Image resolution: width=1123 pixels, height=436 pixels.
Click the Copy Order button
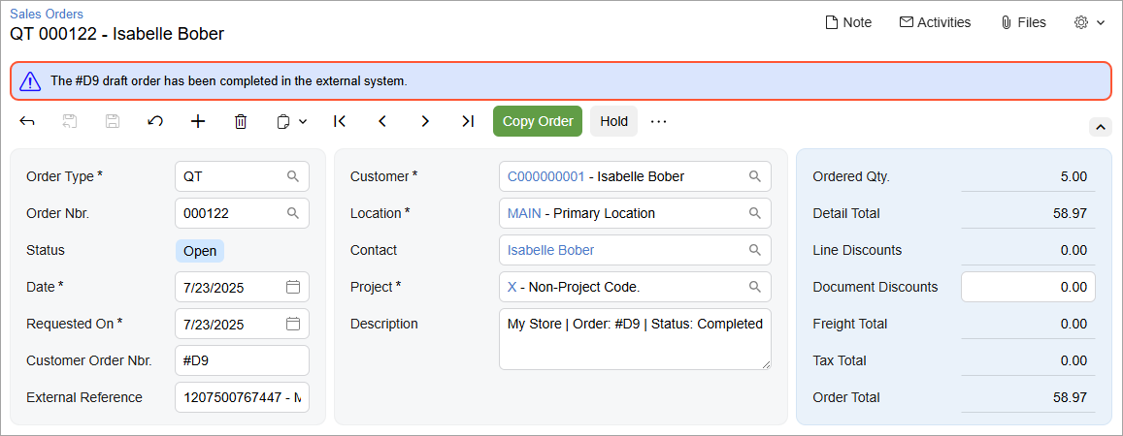tap(538, 121)
